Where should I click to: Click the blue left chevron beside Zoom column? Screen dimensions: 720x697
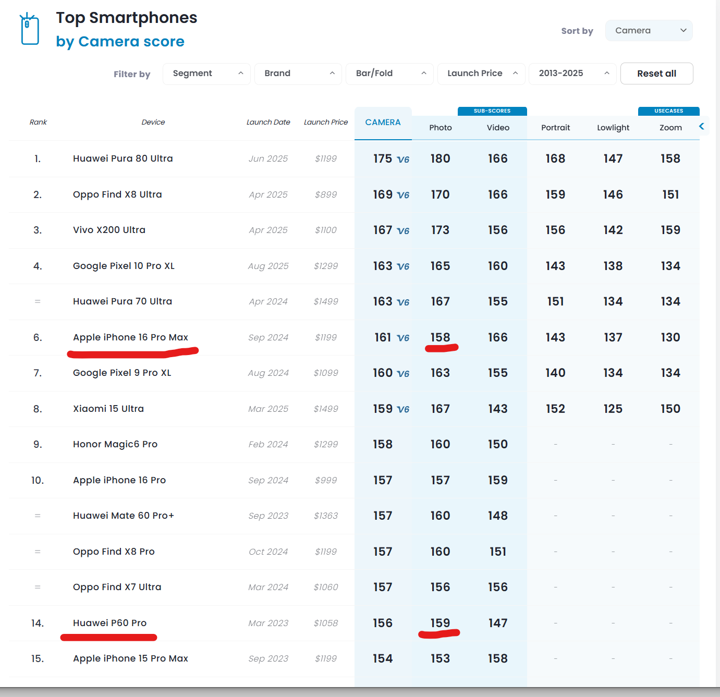click(702, 126)
